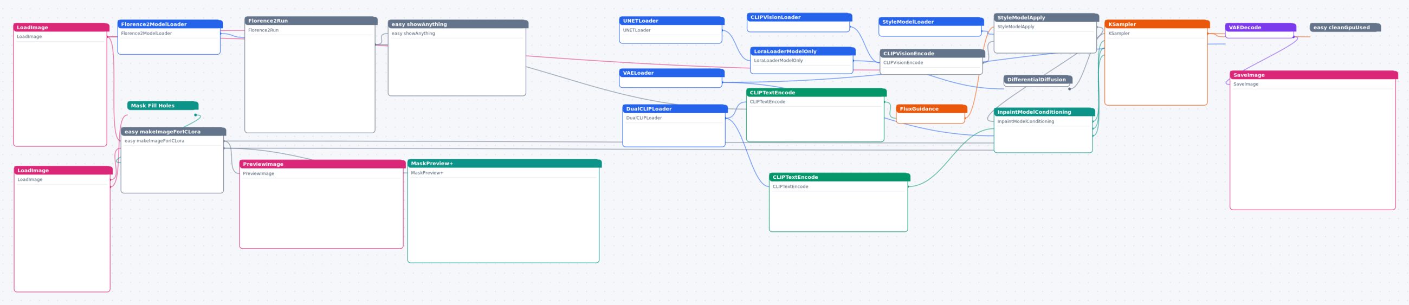Click the DifferentialDiffusion collapsed node
Viewport: 1409px width, 305px height.
(x=1038, y=80)
